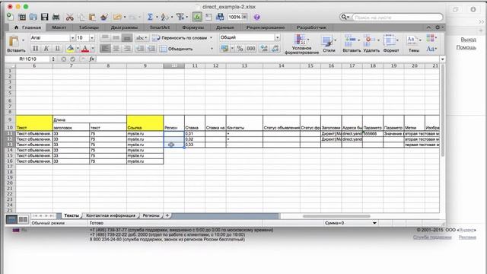Click the fx button in the formula bar
Viewport: 487px width, 274px height.
(x=92, y=59)
